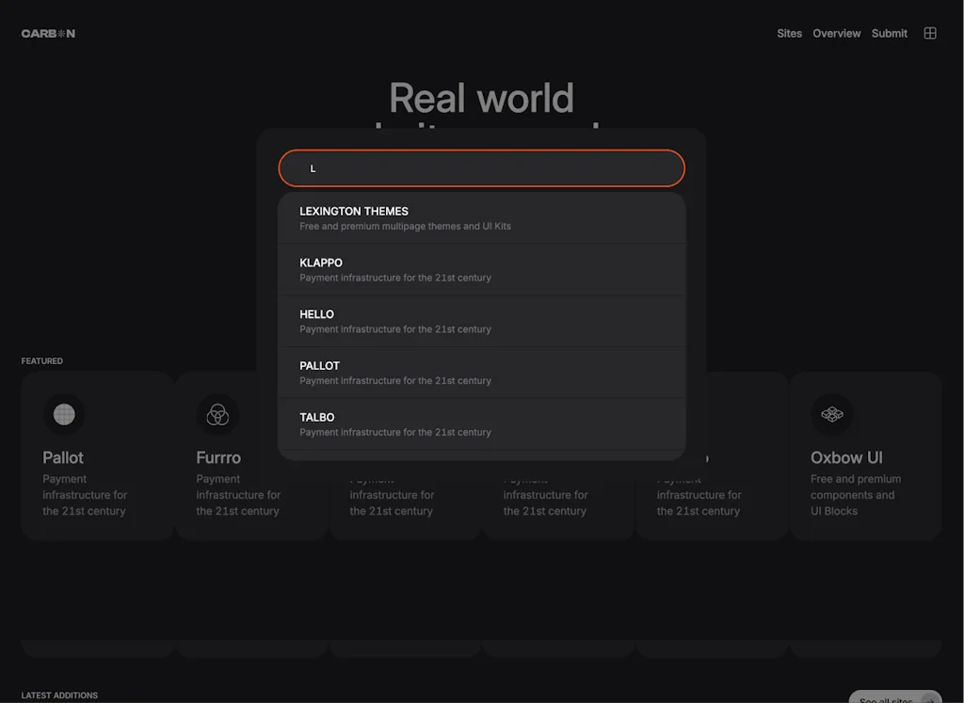Select Pallot in the search suggestions
Viewport: 964px width, 703px height.
click(x=481, y=373)
